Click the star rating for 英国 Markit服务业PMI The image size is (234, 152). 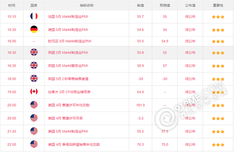point(218,66)
